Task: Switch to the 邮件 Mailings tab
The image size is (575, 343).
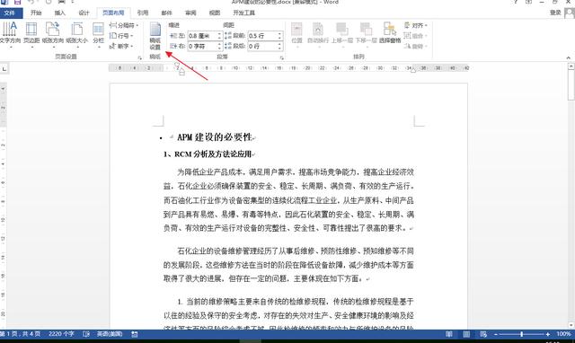Action: tap(167, 13)
